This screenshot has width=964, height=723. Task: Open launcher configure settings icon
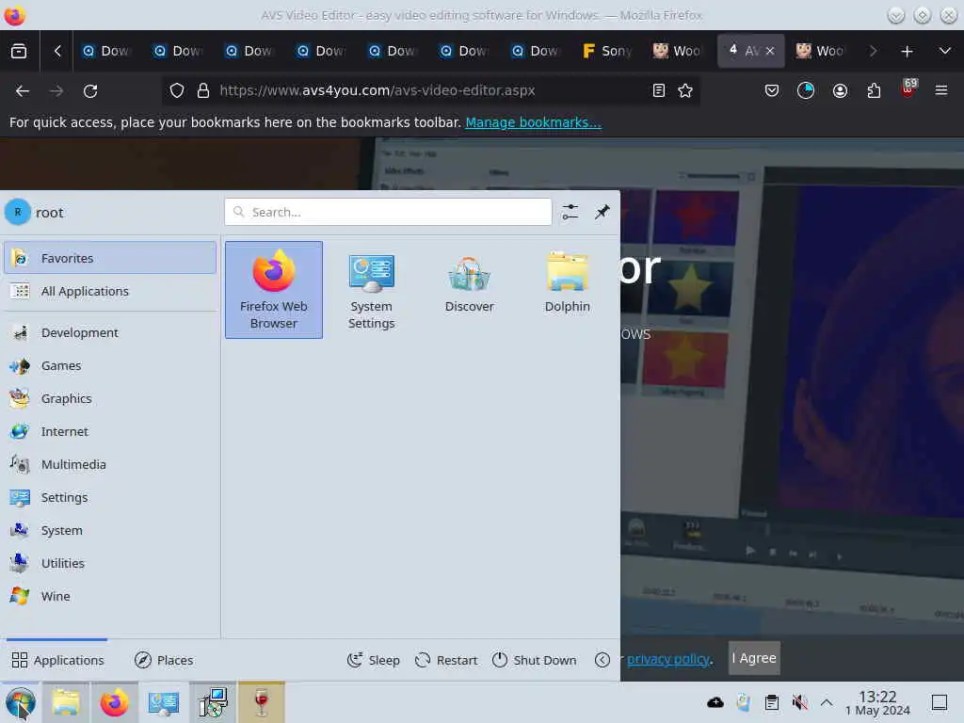tap(570, 212)
